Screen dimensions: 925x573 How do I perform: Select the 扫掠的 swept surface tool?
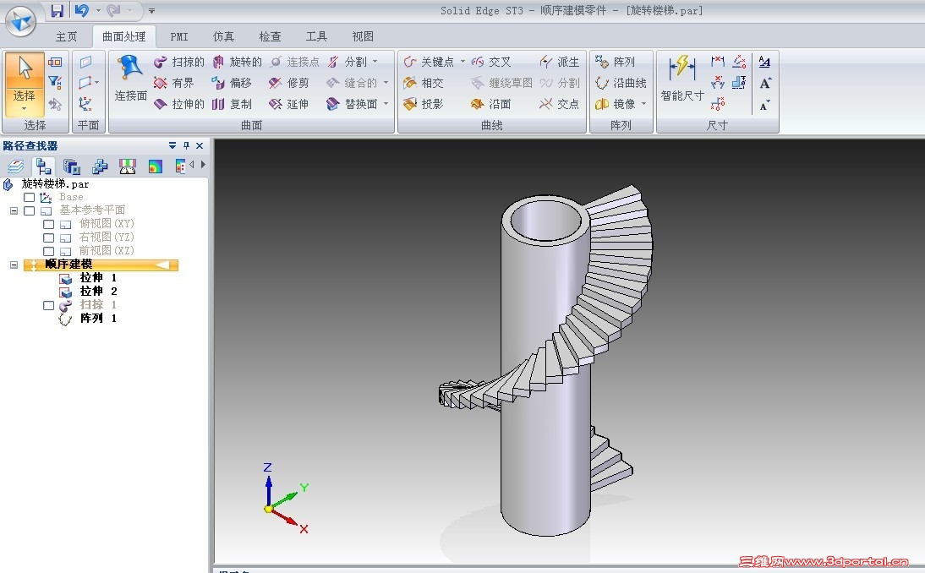[178, 62]
